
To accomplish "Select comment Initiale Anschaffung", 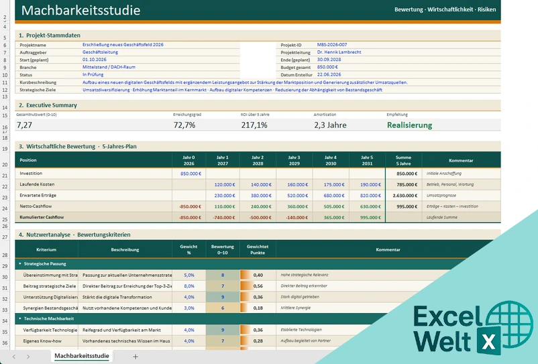I will pos(461,174).
